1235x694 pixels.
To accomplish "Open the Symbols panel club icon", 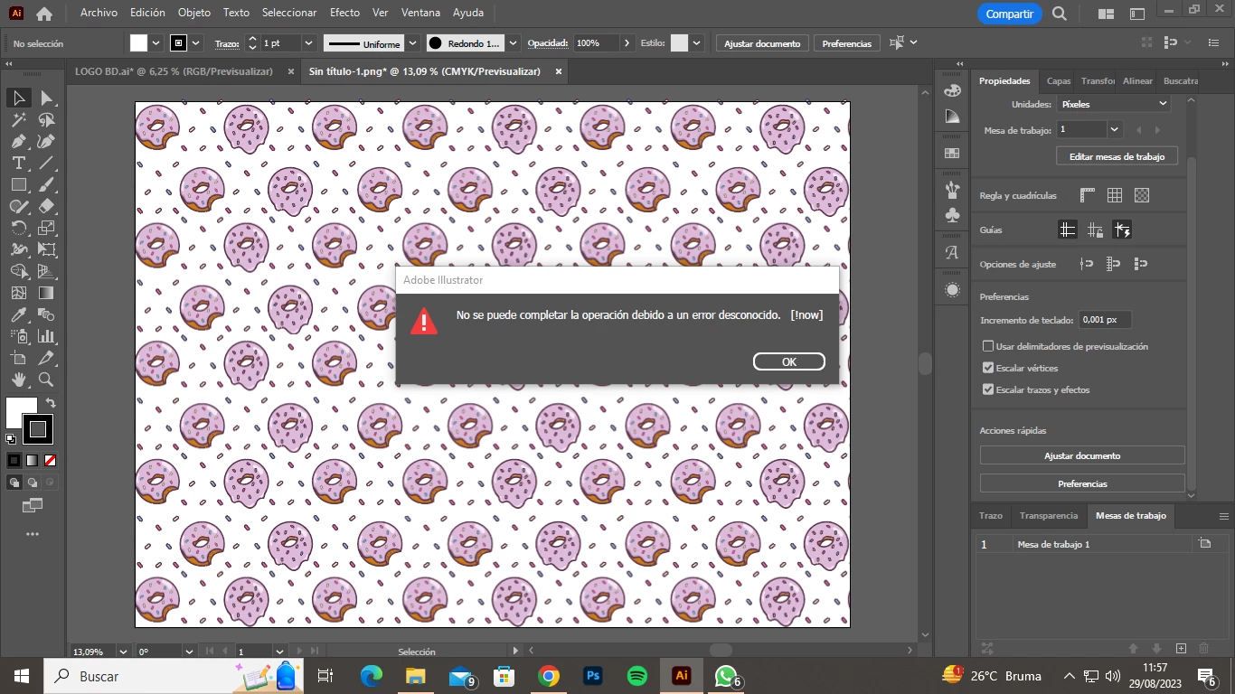I will click(x=952, y=215).
